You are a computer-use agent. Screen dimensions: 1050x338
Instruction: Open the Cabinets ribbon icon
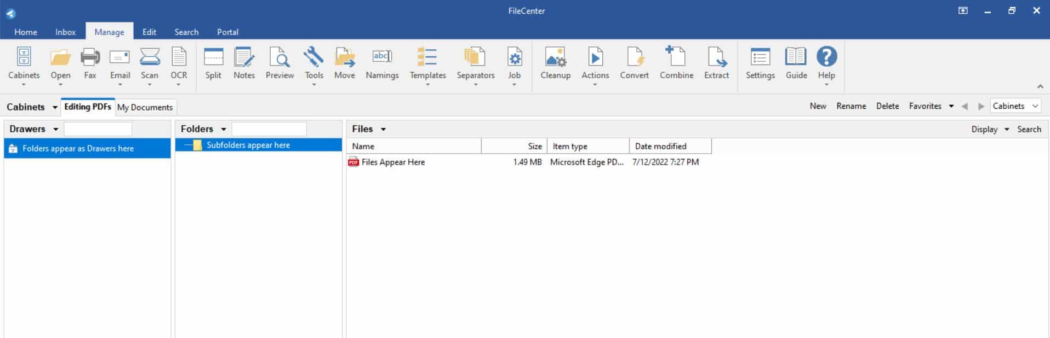pos(24,57)
